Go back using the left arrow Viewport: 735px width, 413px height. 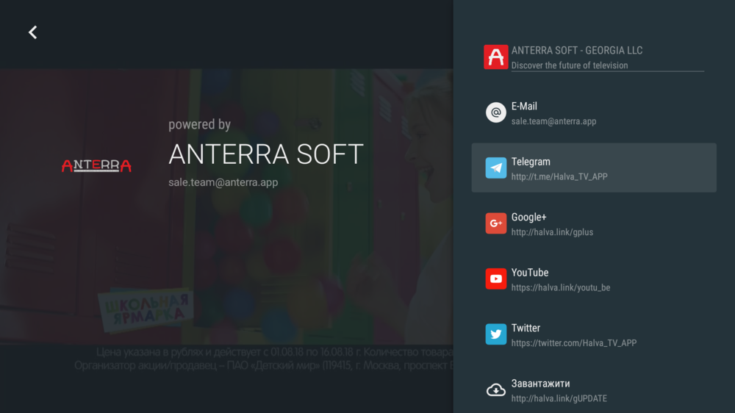33,32
